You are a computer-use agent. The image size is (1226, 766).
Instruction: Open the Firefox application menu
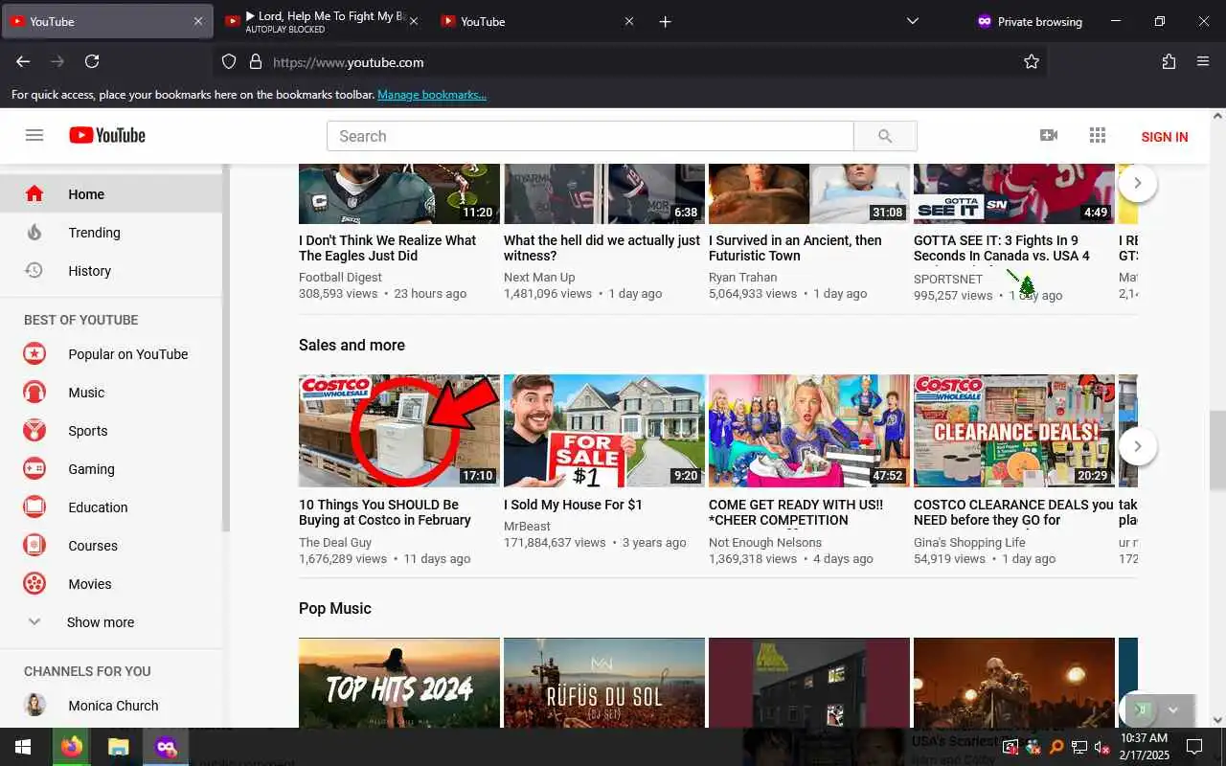(x=1203, y=61)
